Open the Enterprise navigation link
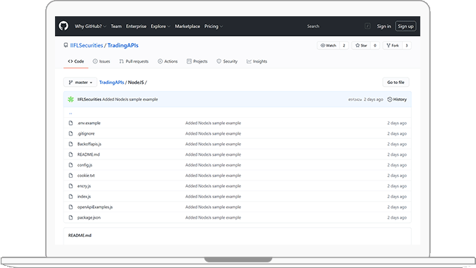The image size is (476, 268). (x=136, y=26)
